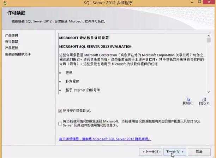This screenshot has width=216, height=158.
Task: Click heading MICROSOFT SQL SERVER 2012 EVALUATION
Action: click(x=95, y=47)
